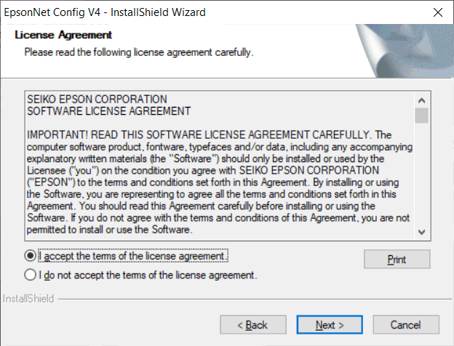Click the page-curl banner graphic

click(x=405, y=51)
